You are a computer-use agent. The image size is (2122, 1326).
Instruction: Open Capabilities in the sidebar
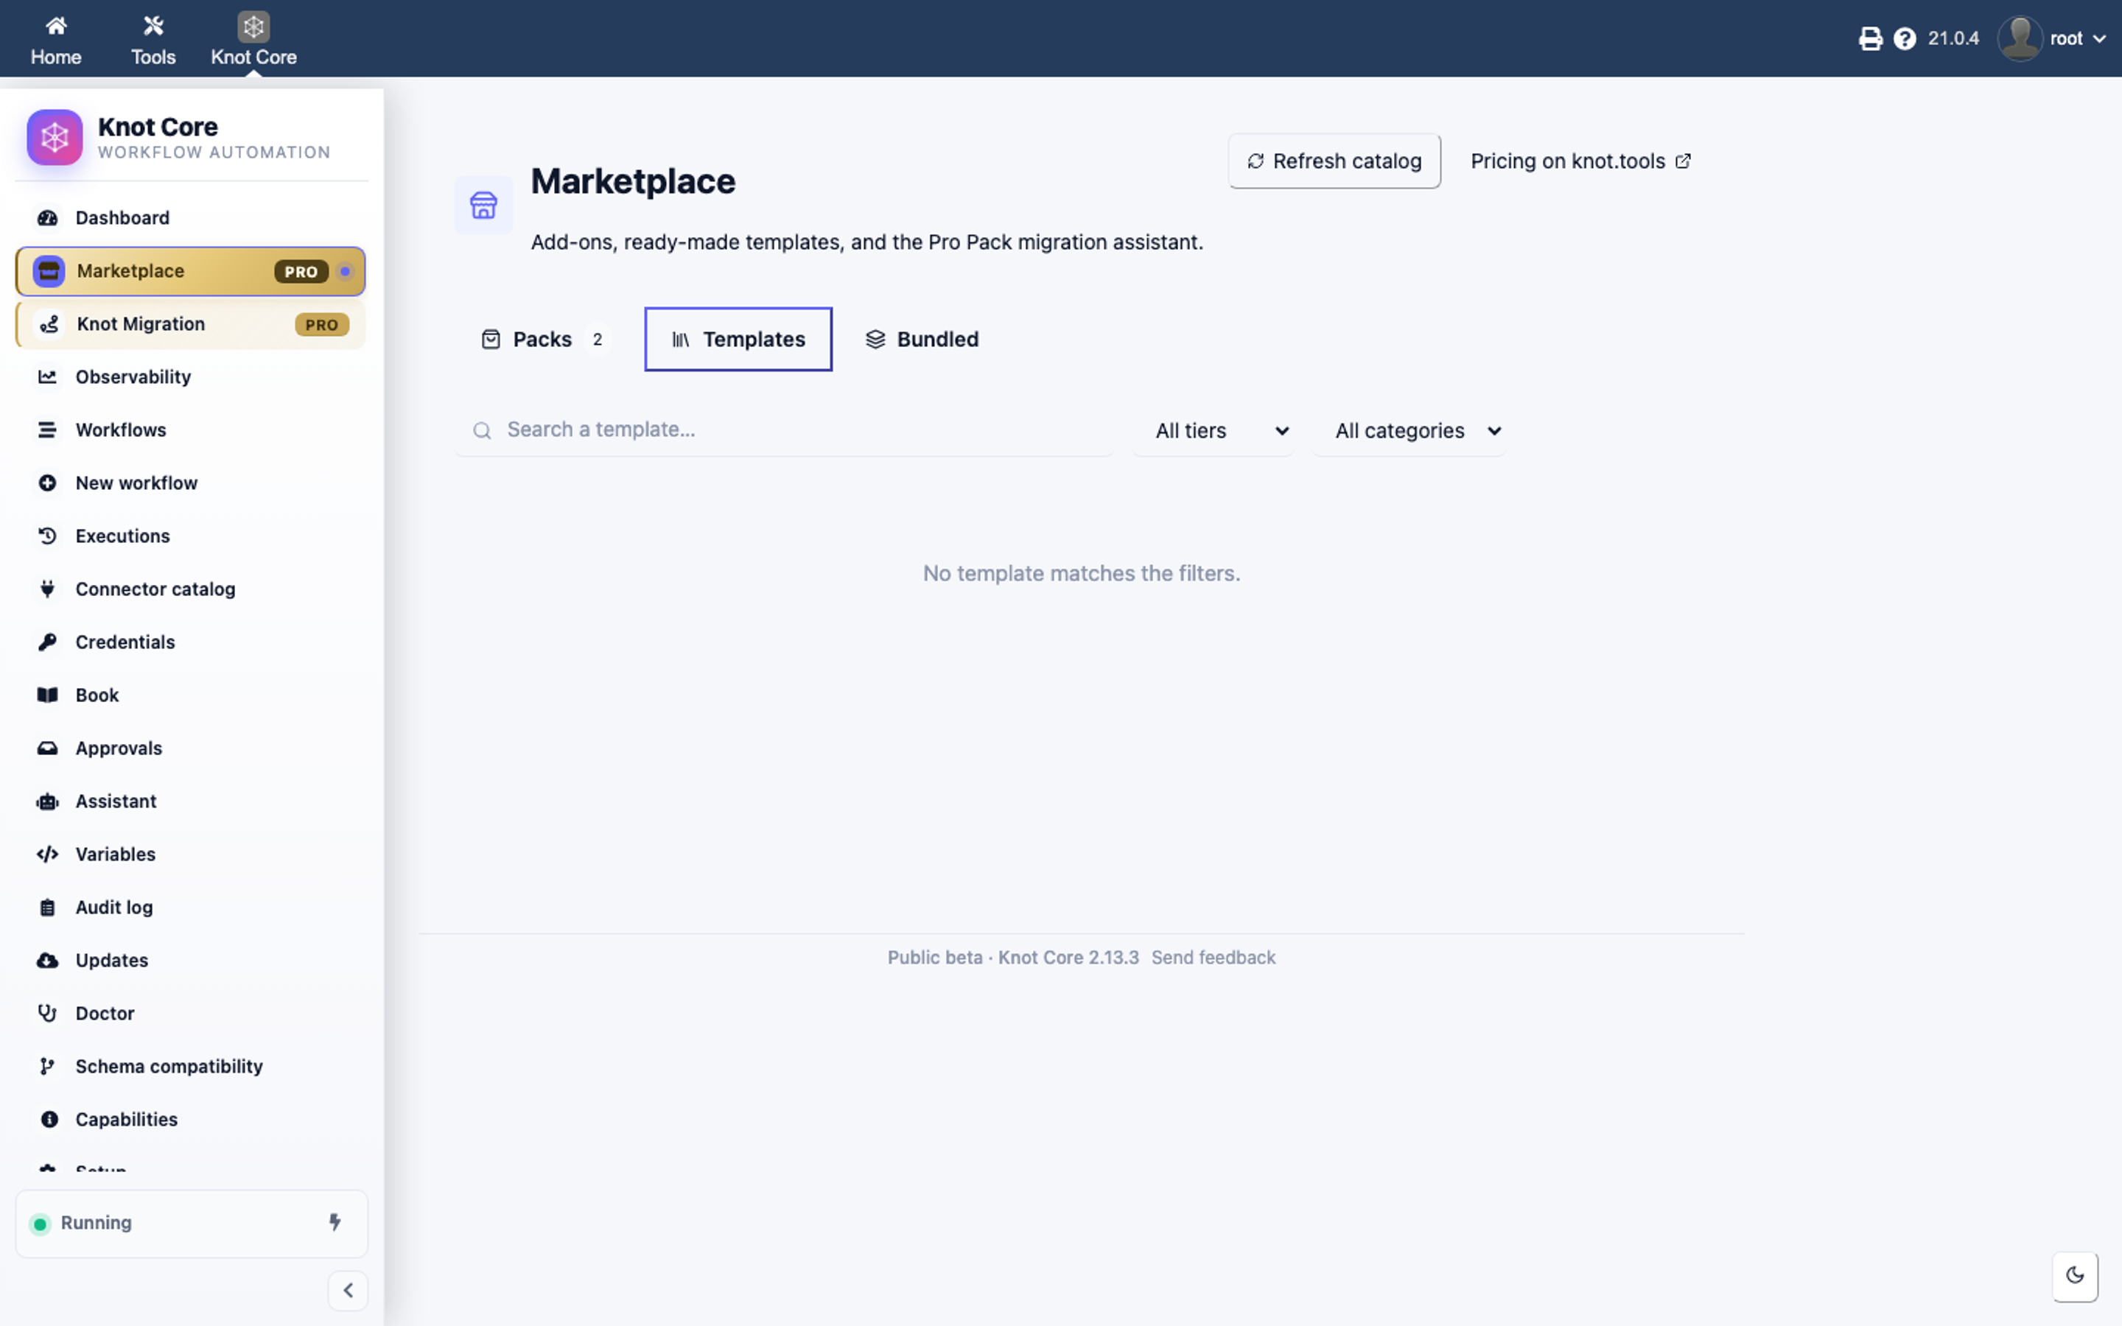(x=190, y=1120)
